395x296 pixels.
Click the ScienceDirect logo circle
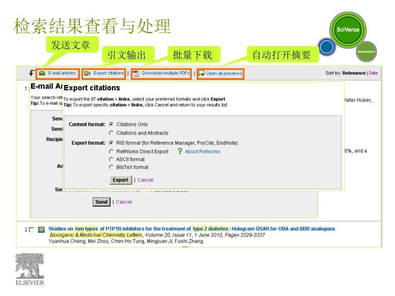click(366, 52)
